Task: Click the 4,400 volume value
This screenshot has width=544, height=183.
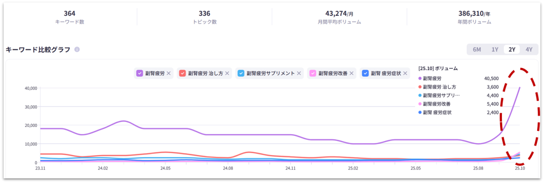Action: click(493, 96)
